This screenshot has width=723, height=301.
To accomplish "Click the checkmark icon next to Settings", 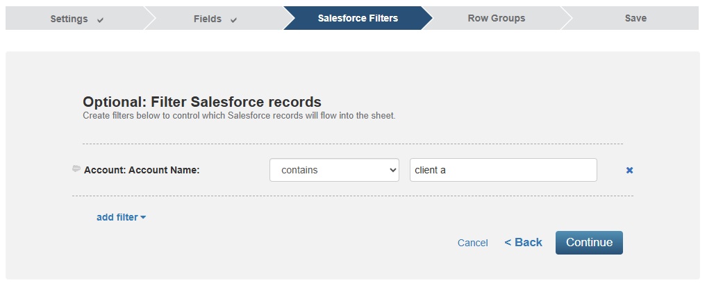I will [100, 20].
